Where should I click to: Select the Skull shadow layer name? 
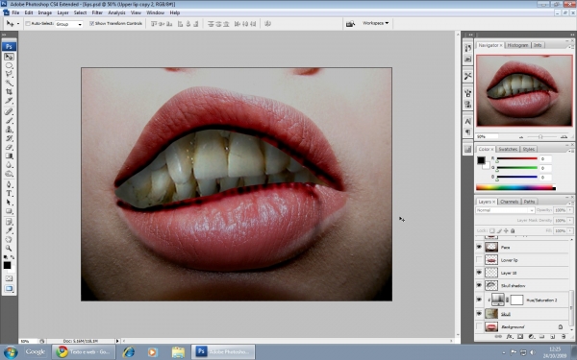pyautogui.click(x=513, y=286)
